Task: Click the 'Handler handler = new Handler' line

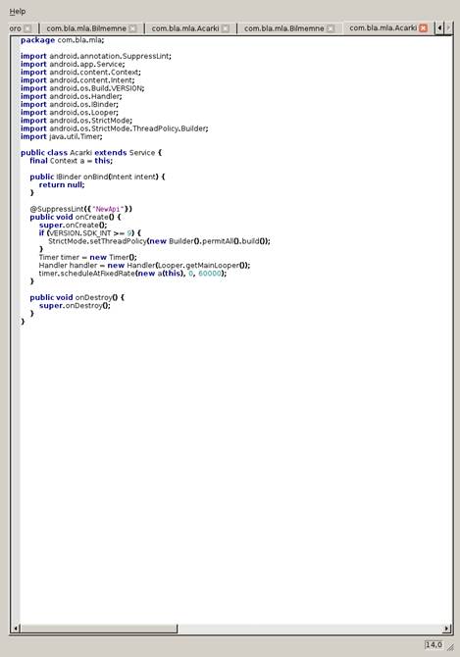Action: [144, 265]
